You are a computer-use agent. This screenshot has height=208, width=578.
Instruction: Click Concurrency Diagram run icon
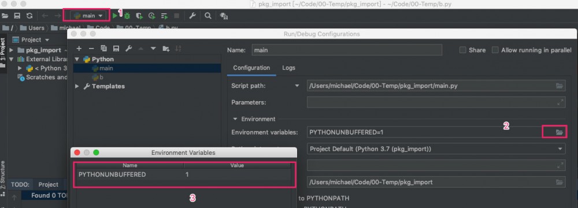pos(164,16)
